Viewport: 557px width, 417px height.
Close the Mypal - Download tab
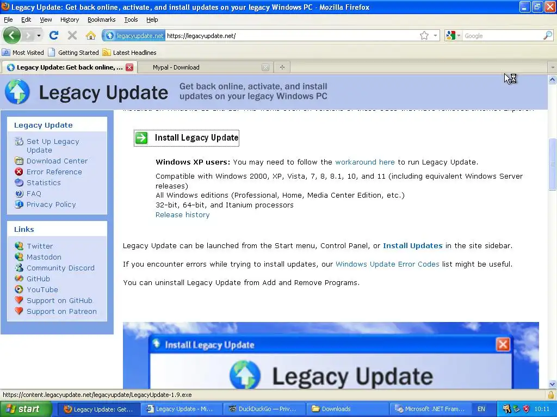click(265, 67)
